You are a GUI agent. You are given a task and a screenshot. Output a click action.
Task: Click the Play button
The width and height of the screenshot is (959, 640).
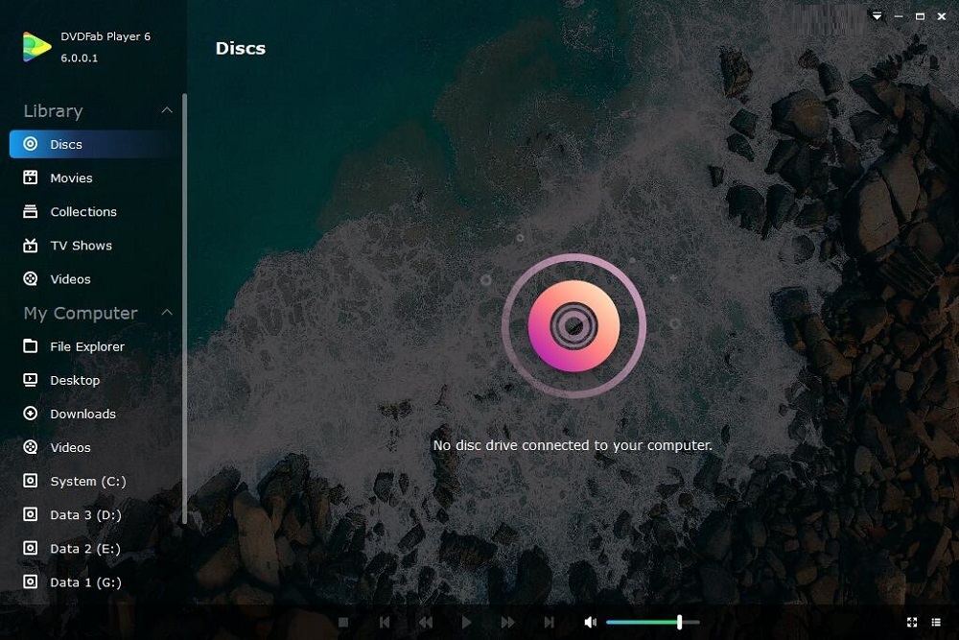tap(467, 623)
